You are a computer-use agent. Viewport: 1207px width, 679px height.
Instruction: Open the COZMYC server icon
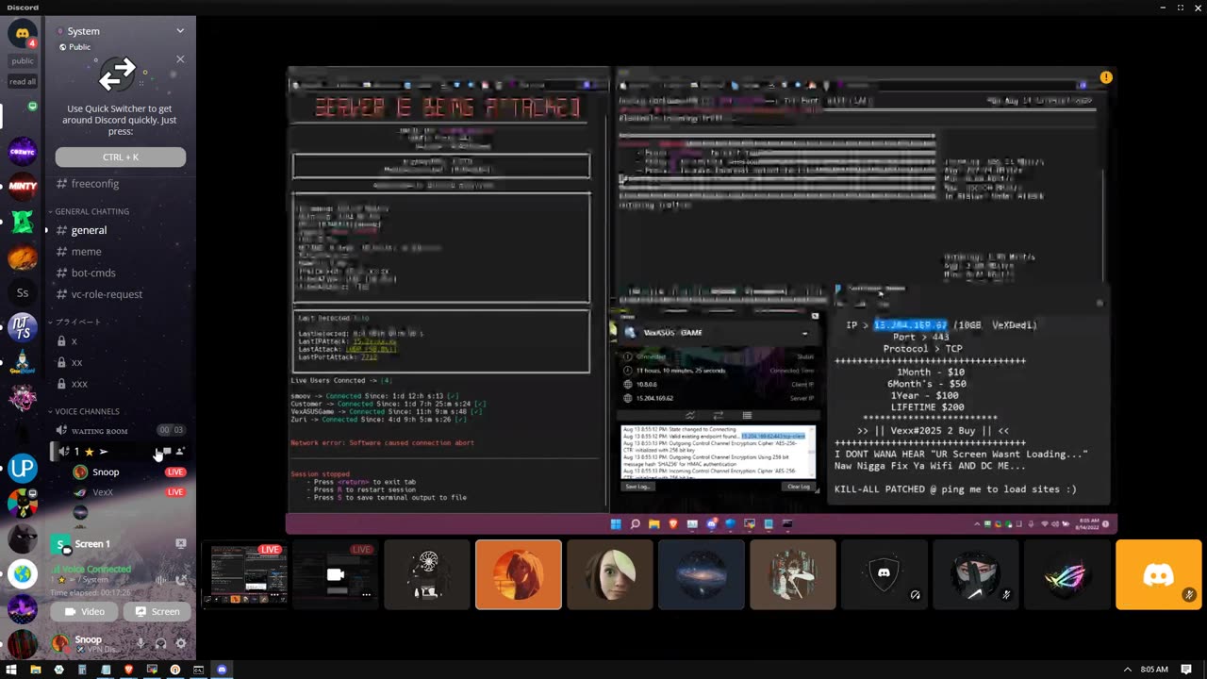click(23, 151)
